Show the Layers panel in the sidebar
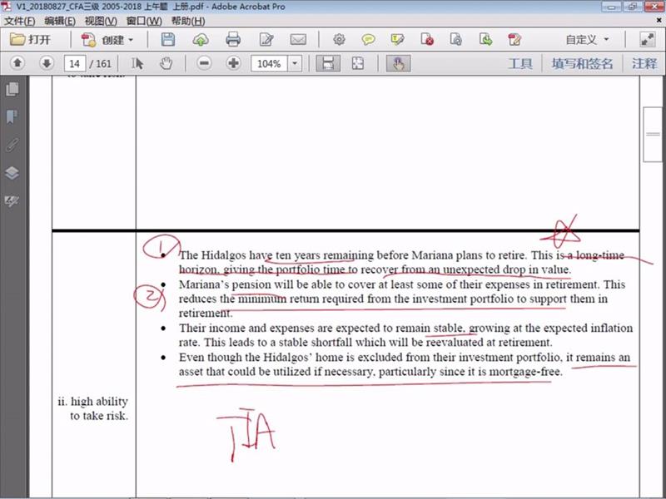 [12, 173]
